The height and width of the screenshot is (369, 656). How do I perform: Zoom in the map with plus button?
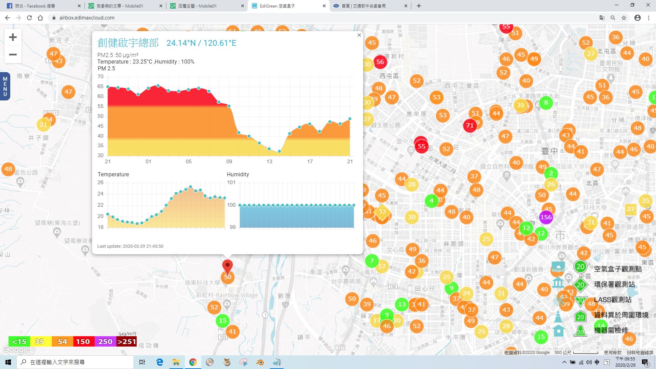(13, 37)
